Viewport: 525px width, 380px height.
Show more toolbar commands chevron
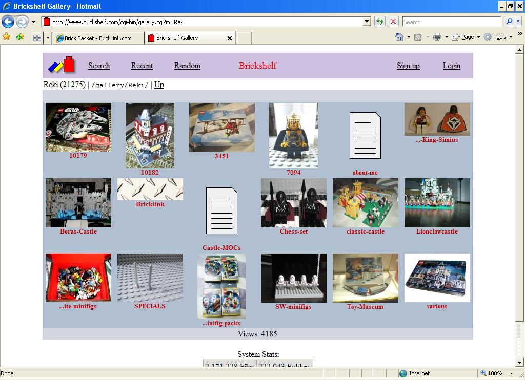pos(520,33)
